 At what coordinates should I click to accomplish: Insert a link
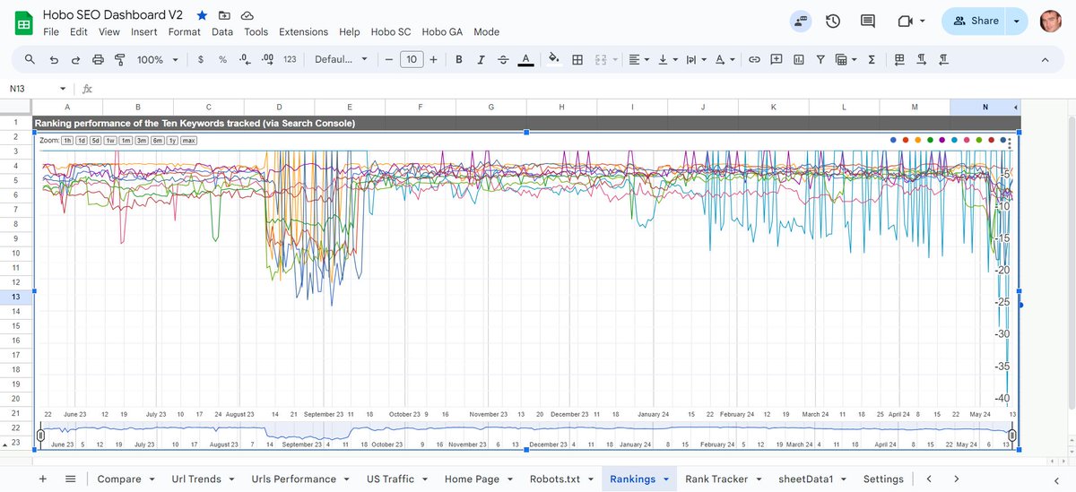pyautogui.click(x=754, y=59)
